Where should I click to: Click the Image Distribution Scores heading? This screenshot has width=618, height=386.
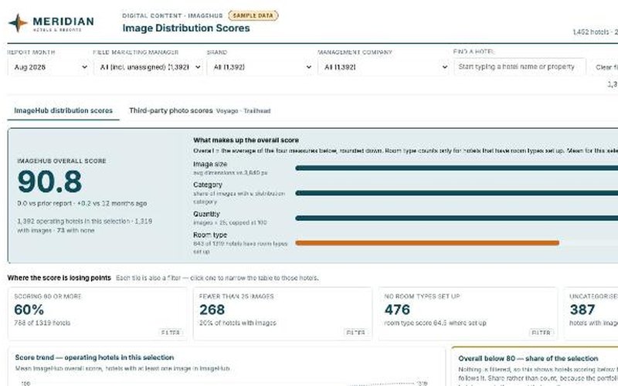[186, 29]
